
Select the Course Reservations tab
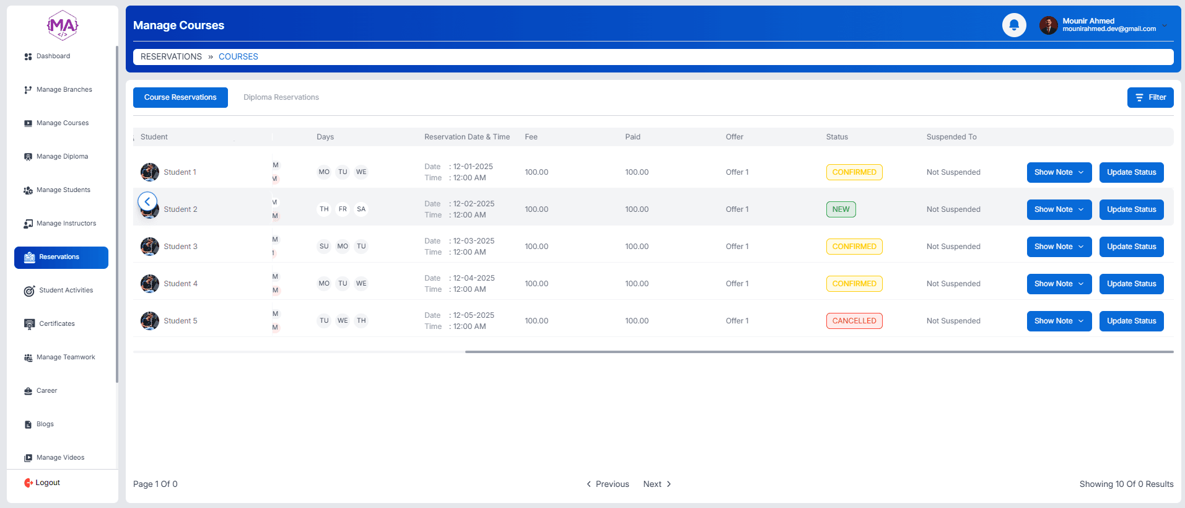pos(180,97)
